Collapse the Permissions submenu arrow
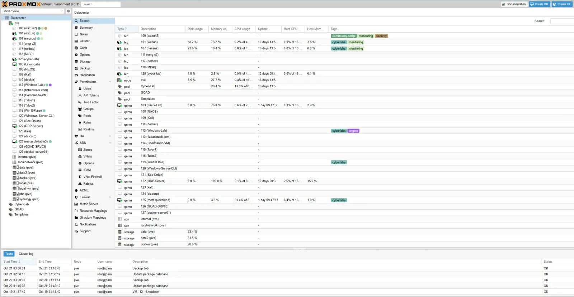 pos(110,82)
